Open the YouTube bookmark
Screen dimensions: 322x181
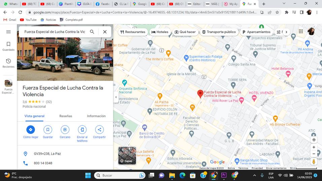pos(28,20)
